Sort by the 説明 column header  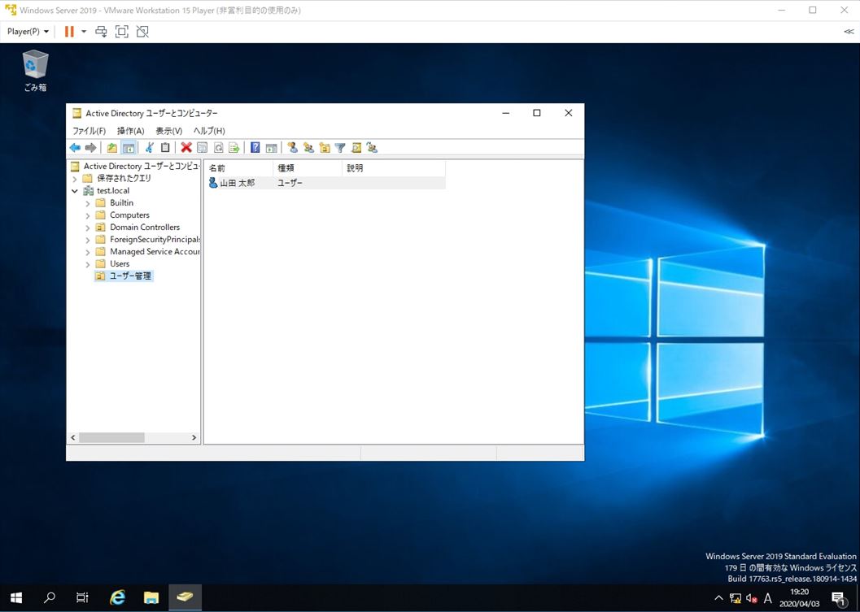393,168
